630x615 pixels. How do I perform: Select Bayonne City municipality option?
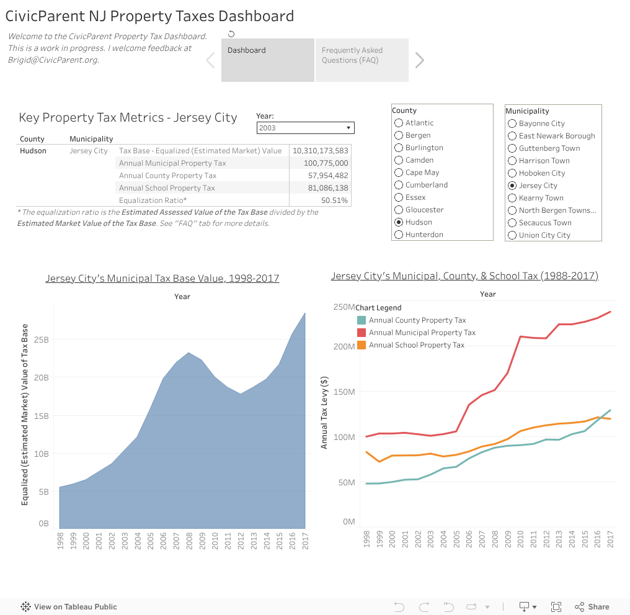click(x=512, y=123)
